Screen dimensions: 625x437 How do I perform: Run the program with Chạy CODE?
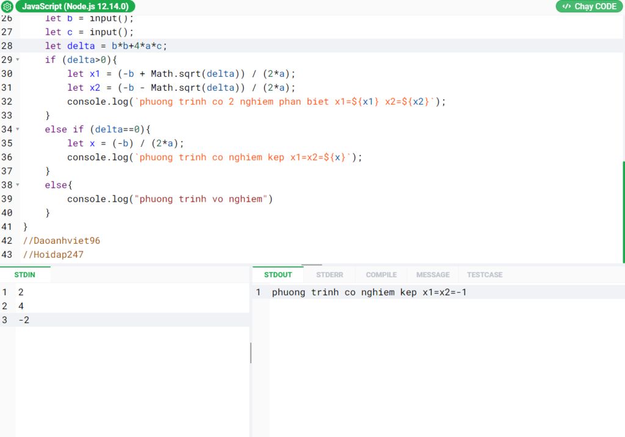click(x=589, y=6)
